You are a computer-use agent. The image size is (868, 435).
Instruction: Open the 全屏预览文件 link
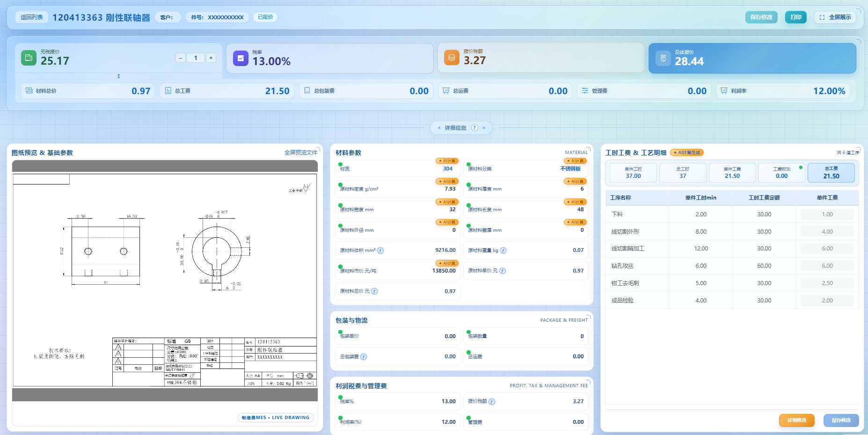[301, 153]
